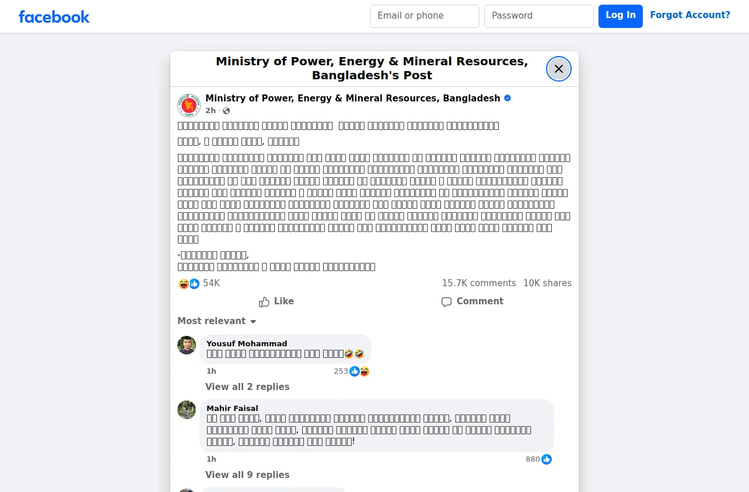Viewport: 749px width, 492px height.
Task: Click the public globe privacy icon
Action: click(x=226, y=111)
